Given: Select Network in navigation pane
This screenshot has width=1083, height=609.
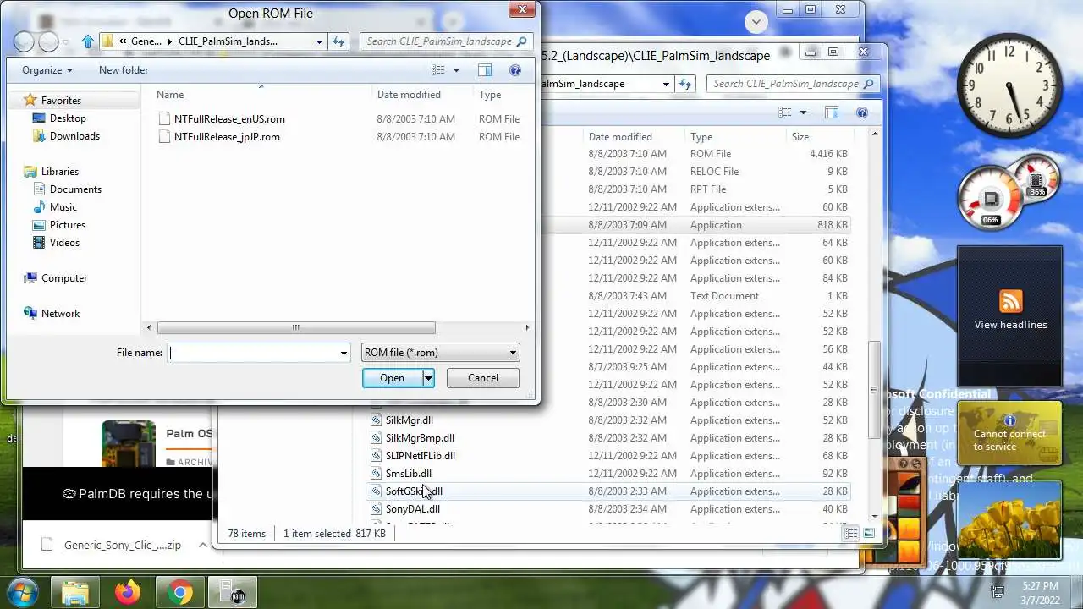Looking at the screenshot, I should 60,314.
